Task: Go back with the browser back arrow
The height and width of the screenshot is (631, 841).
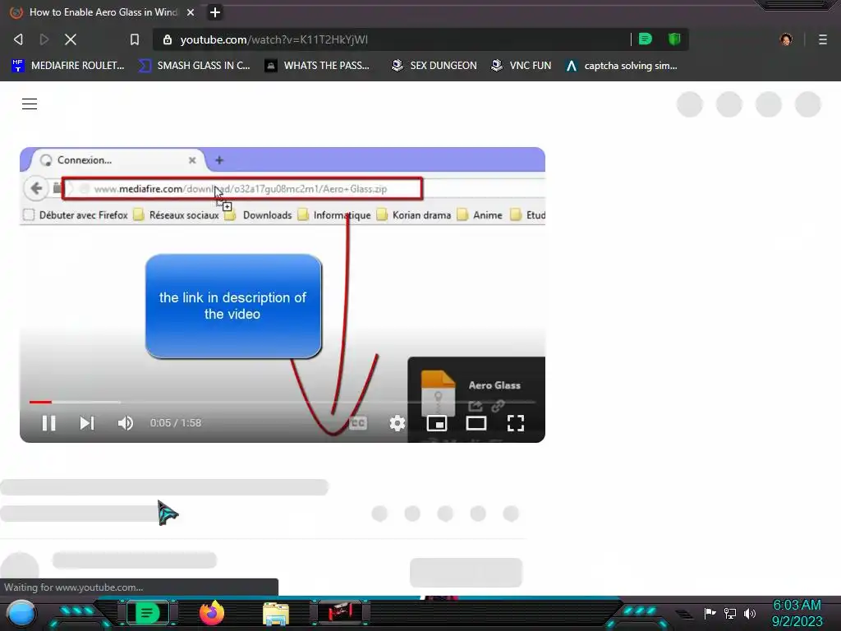Action: [x=18, y=39]
